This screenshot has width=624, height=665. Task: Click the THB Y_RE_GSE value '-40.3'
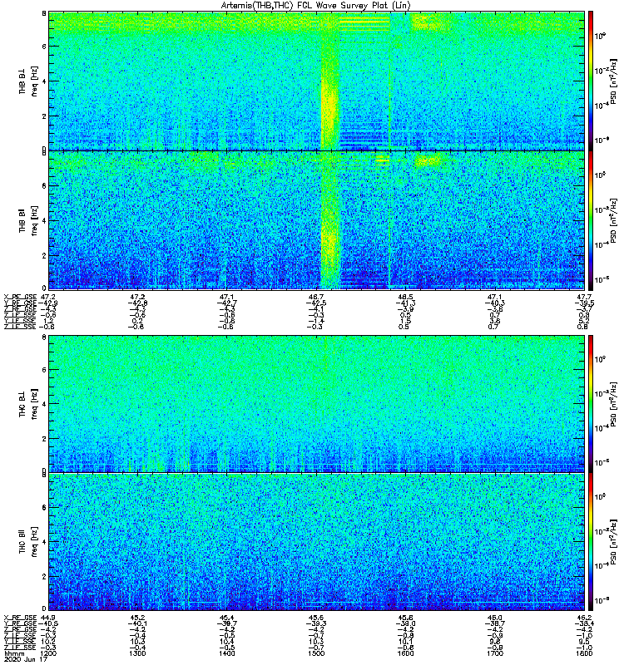[495, 303]
